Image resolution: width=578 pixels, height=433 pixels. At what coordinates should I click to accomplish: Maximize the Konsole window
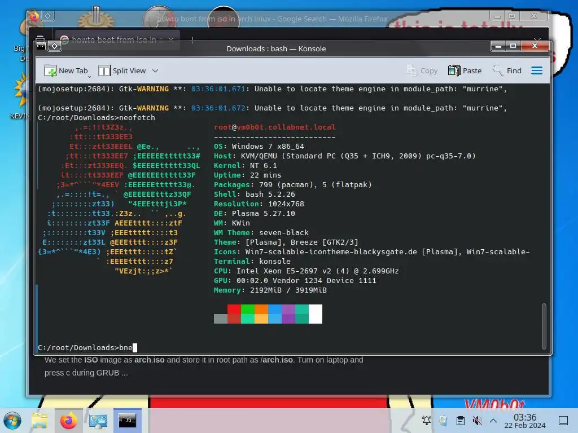click(513, 46)
